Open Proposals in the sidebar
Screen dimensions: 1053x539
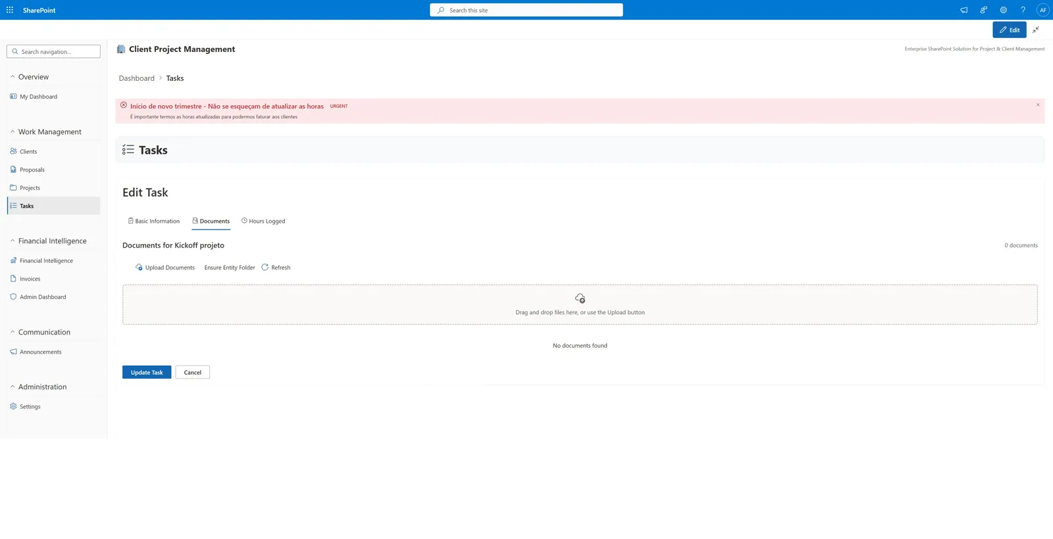(x=53, y=170)
